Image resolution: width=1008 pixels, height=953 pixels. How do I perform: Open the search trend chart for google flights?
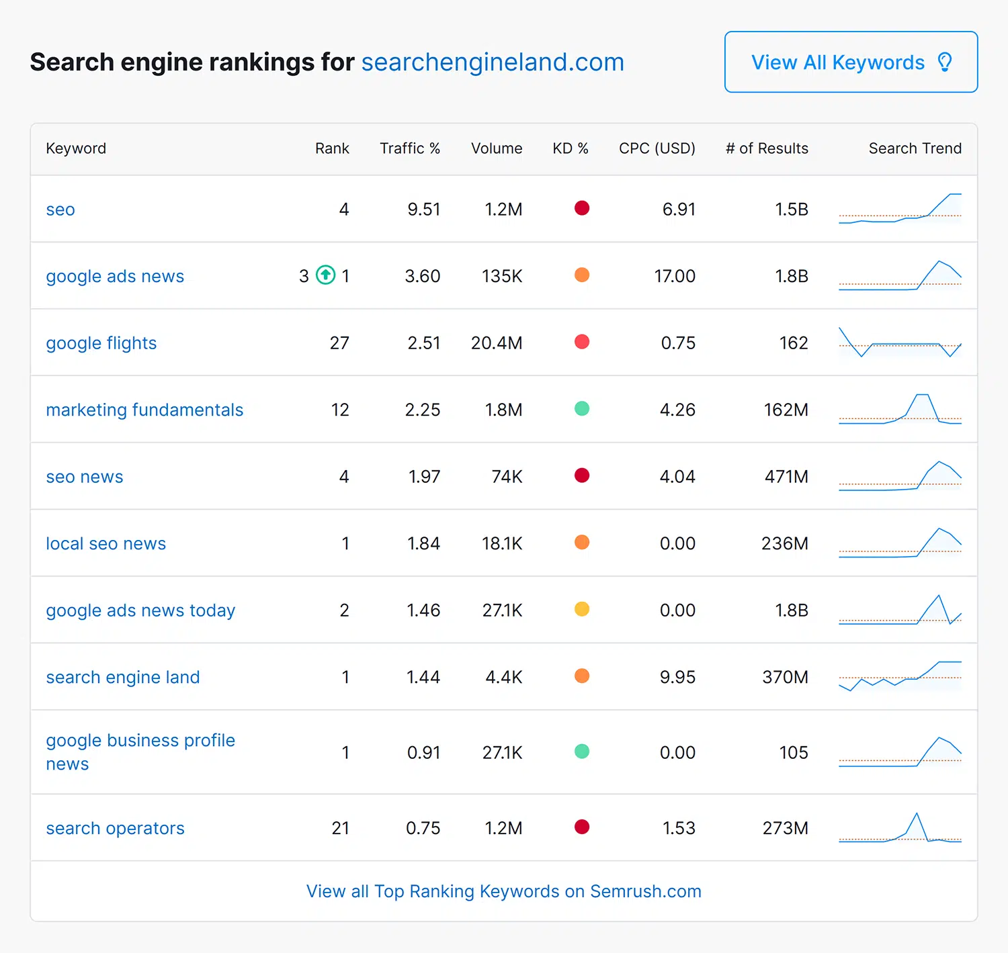[x=900, y=343]
